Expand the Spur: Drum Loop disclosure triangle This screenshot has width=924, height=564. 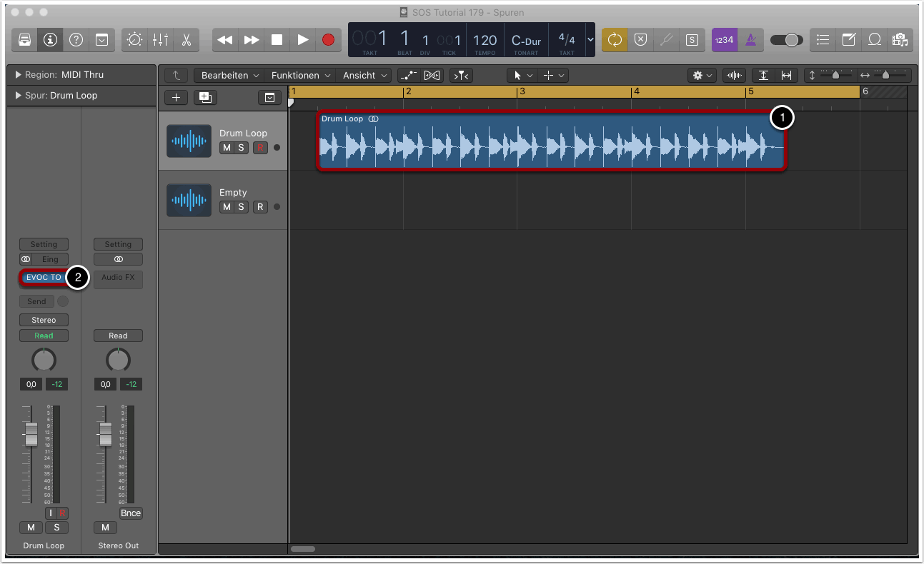coord(18,96)
